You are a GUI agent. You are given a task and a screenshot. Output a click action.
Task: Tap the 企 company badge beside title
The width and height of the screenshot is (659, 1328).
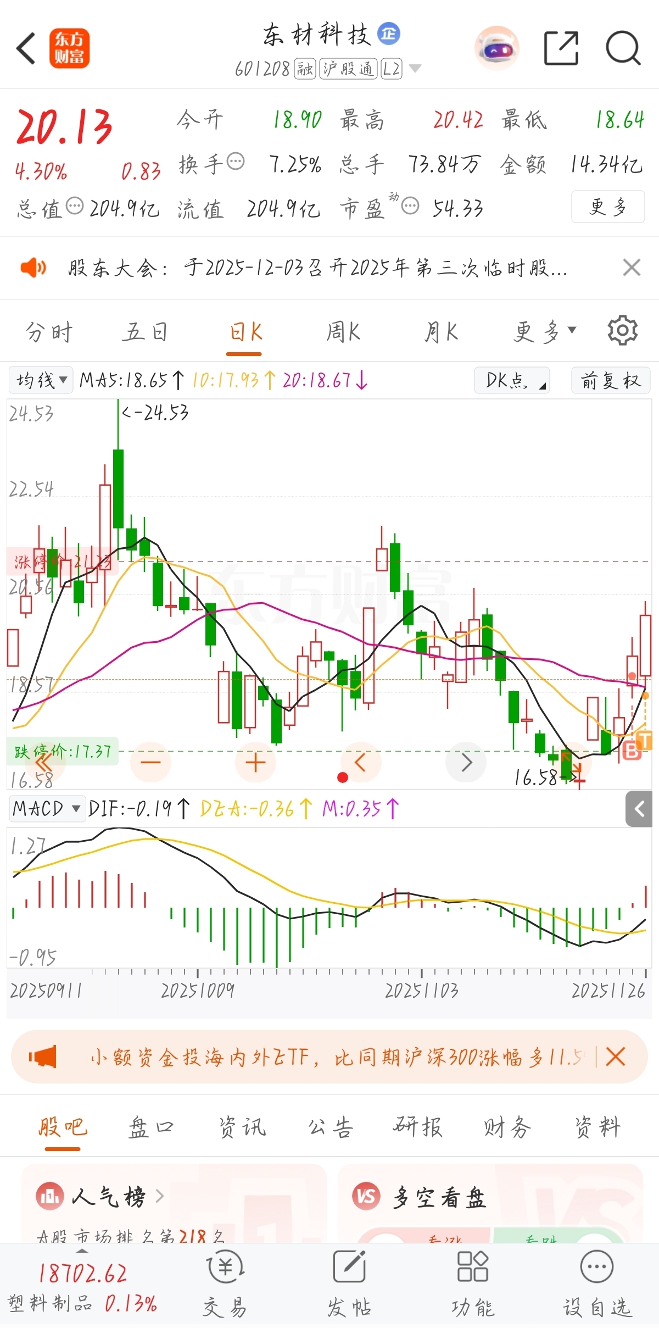(389, 34)
